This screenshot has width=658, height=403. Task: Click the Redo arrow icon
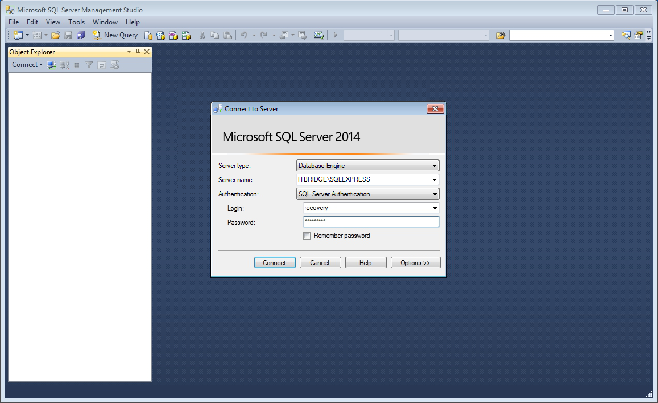(x=263, y=35)
